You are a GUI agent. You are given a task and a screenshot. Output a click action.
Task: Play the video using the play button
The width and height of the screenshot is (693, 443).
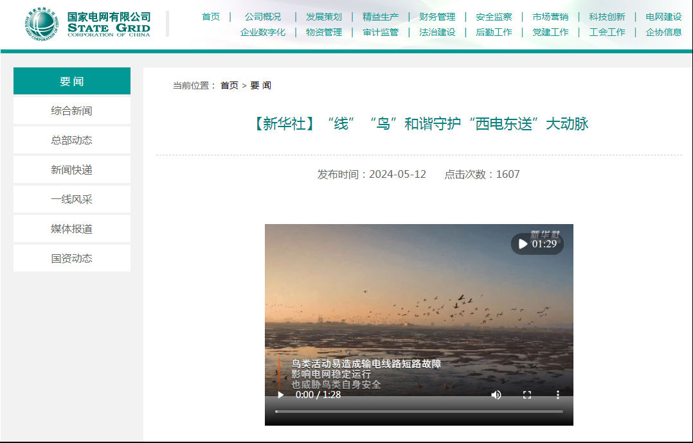tap(280, 395)
